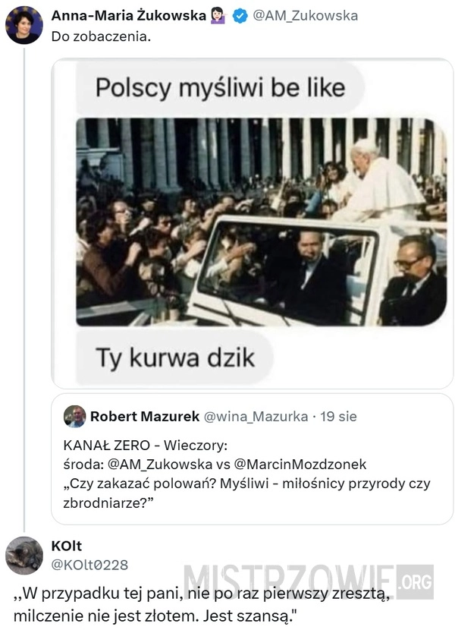Open Anna-Maria Żukowska's profile avatar
The image size is (455, 630).
(24, 25)
